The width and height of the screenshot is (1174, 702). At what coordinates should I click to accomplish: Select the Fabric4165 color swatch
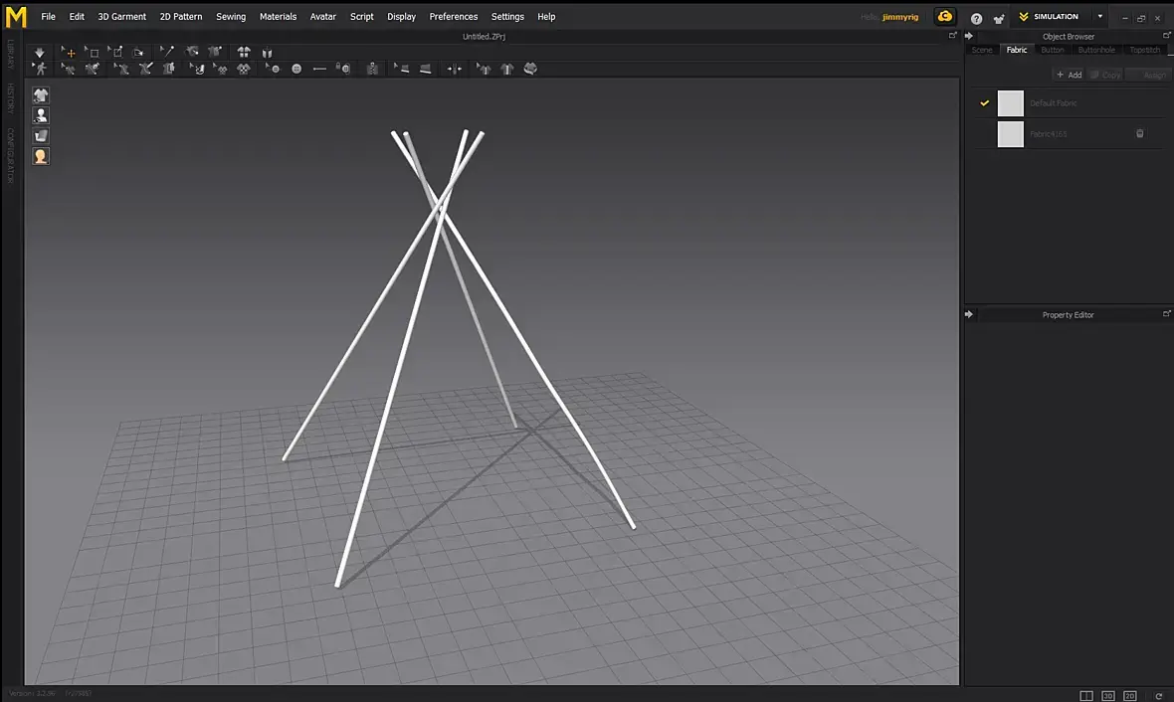click(x=1010, y=134)
